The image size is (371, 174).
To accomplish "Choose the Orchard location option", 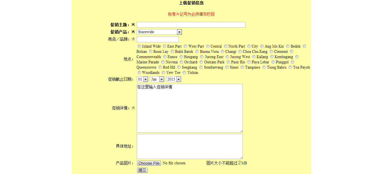I will (181, 62).
